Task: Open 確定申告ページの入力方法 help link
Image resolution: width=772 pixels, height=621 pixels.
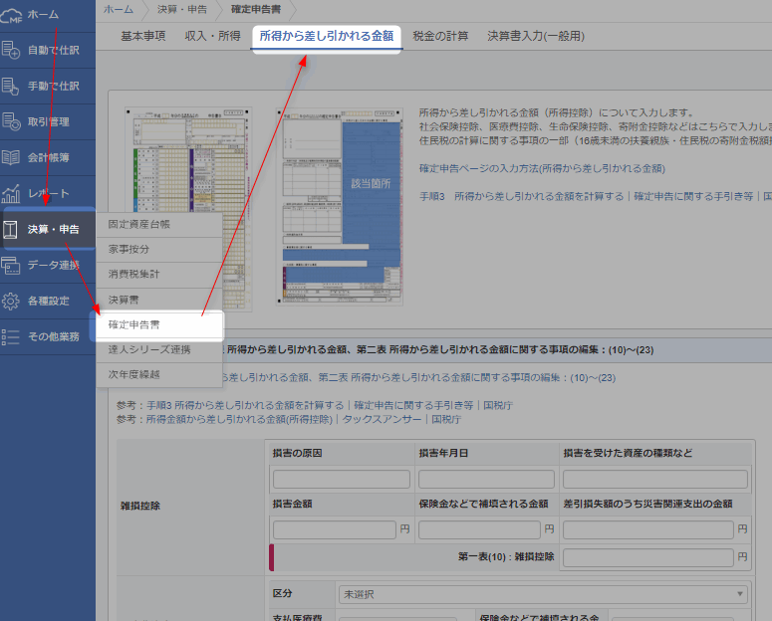Action: pos(541,168)
